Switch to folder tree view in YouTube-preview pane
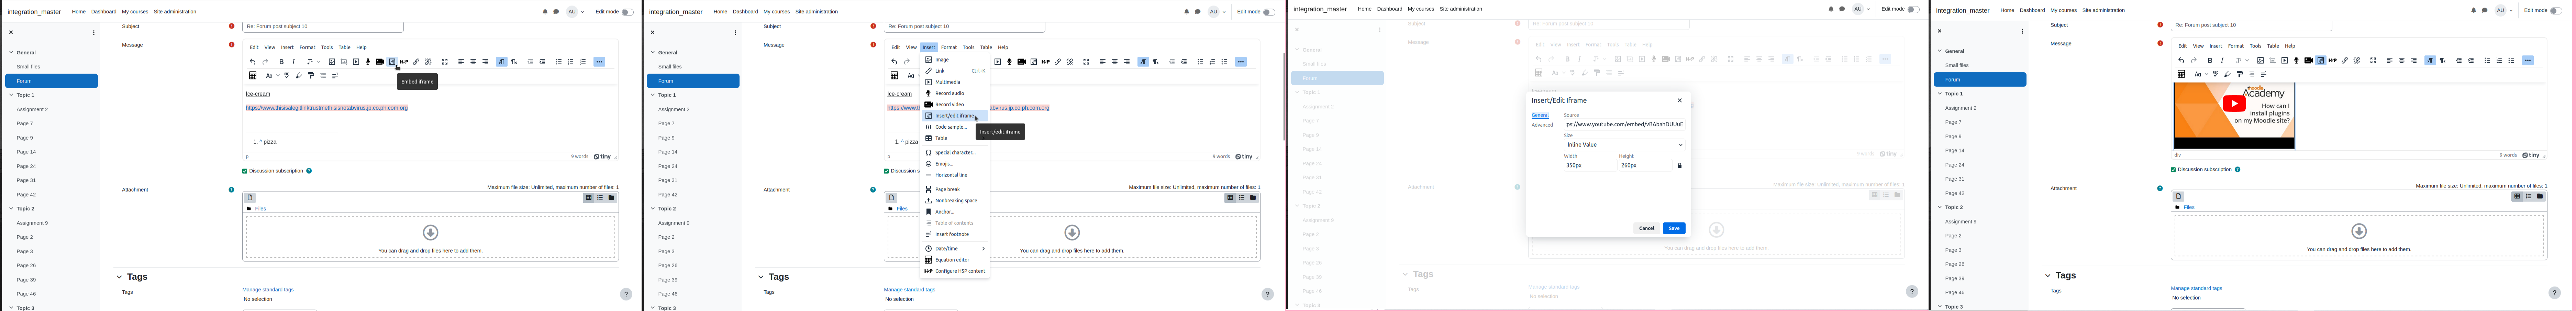The image size is (2576, 311). (x=2540, y=196)
